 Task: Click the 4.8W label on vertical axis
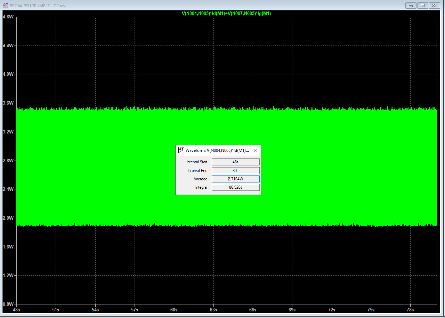pyautogui.click(x=8, y=17)
